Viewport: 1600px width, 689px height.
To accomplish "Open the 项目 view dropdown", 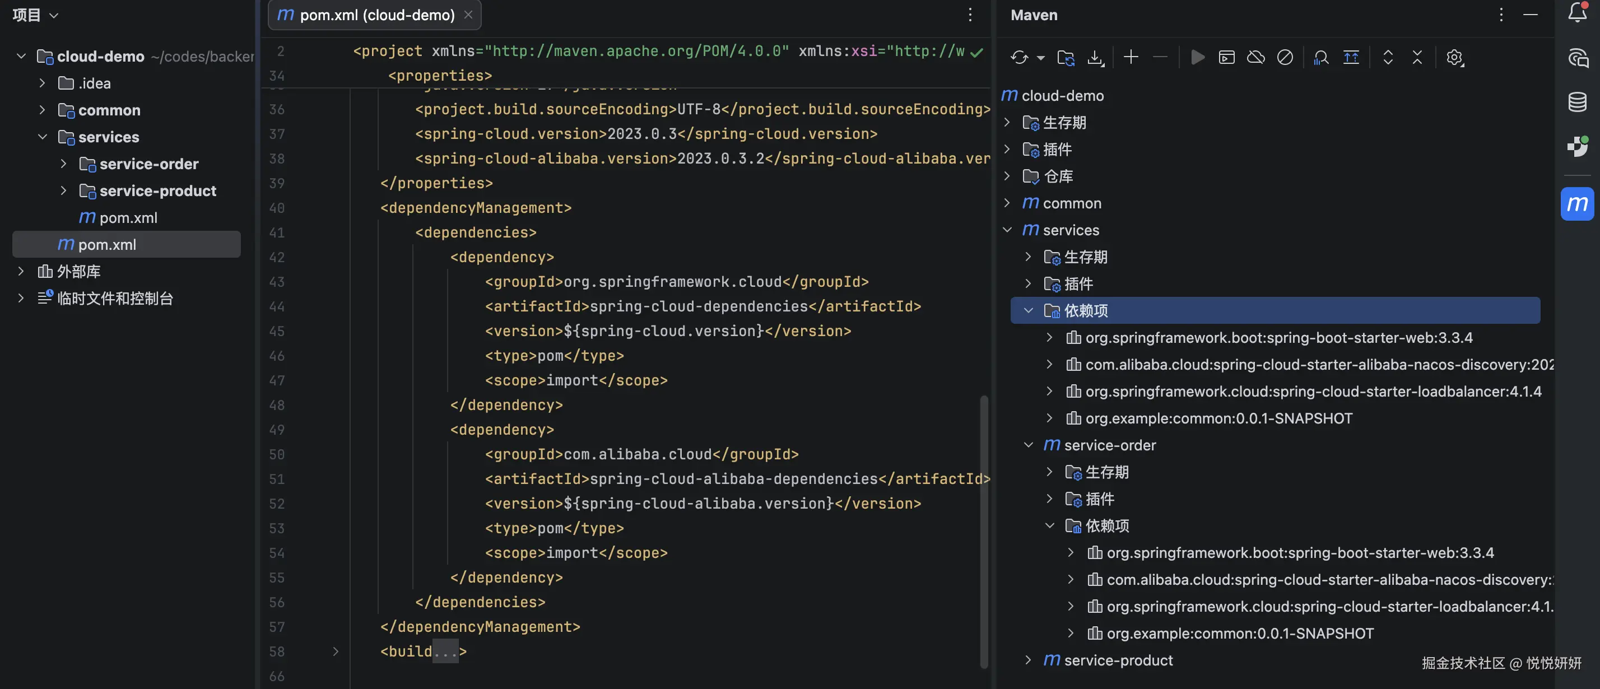I will [x=35, y=15].
